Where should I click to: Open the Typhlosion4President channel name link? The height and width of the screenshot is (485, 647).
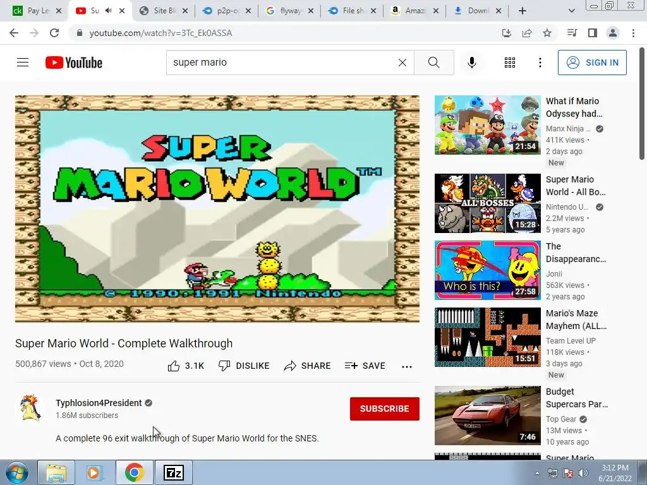[x=99, y=403]
